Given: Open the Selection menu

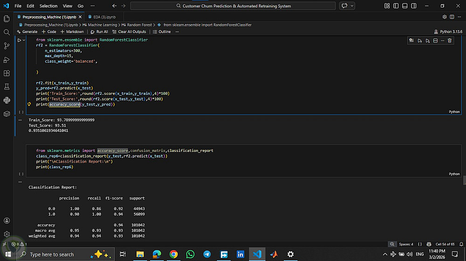Looking at the screenshot, I should [x=48, y=6].
